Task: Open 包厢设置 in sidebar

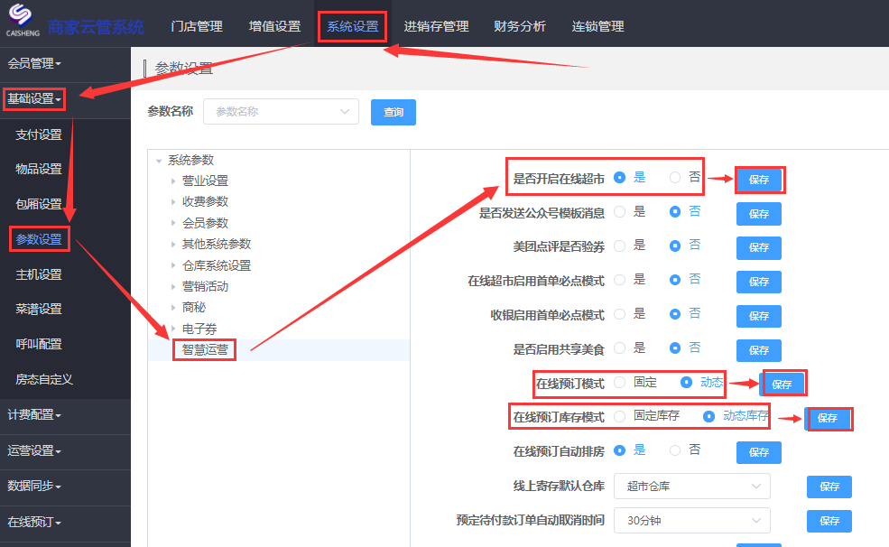Action: pyautogui.click(x=39, y=204)
